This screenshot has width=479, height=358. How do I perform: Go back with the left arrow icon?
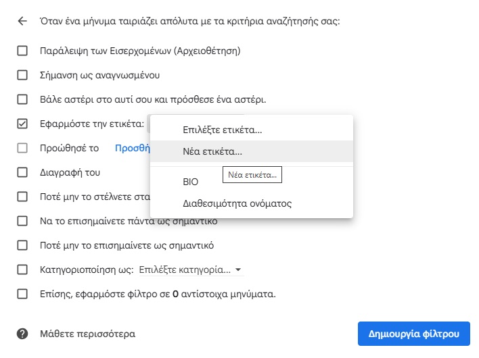click(22, 21)
